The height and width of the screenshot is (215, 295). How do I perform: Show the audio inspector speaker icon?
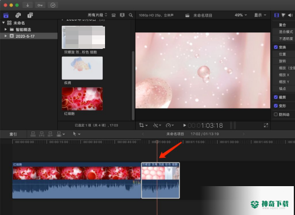(290, 15)
